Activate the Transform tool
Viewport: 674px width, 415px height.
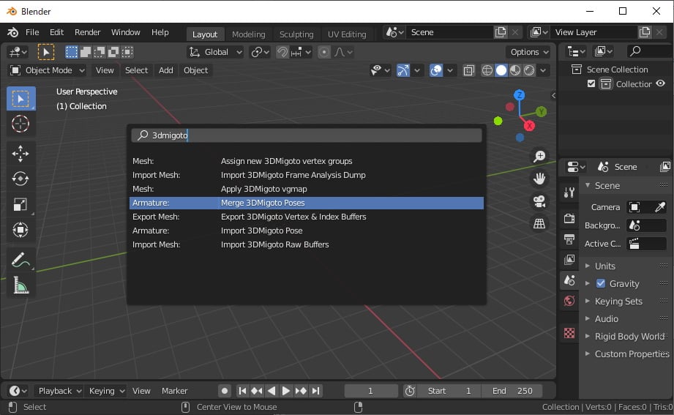pos(20,230)
